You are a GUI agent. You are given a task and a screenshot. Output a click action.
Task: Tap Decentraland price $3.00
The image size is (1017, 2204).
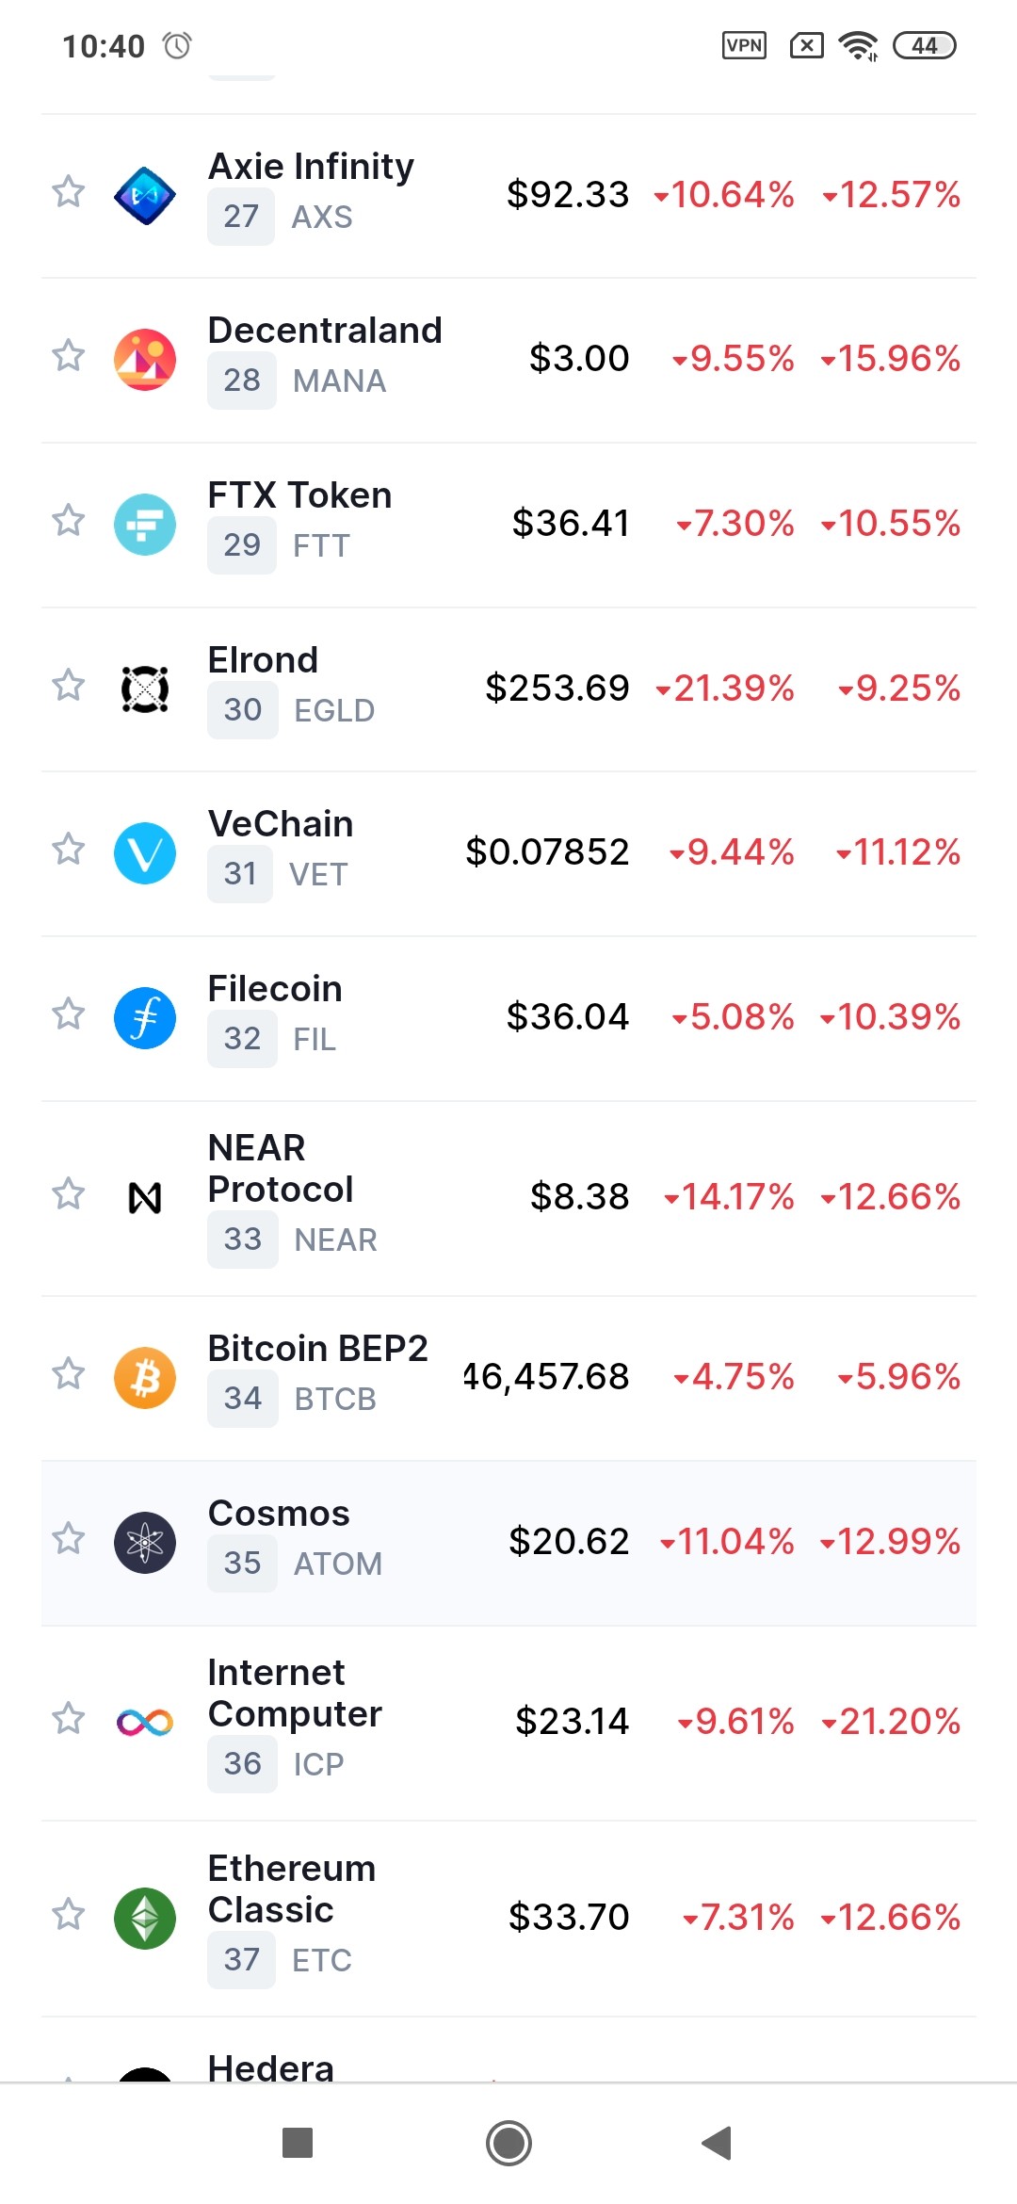click(579, 358)
